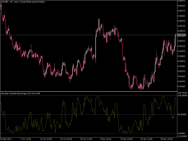The image size is (188, 141).
Task: Click the 7 Oct 12:00 time label
Action: (x=26, y=139)
